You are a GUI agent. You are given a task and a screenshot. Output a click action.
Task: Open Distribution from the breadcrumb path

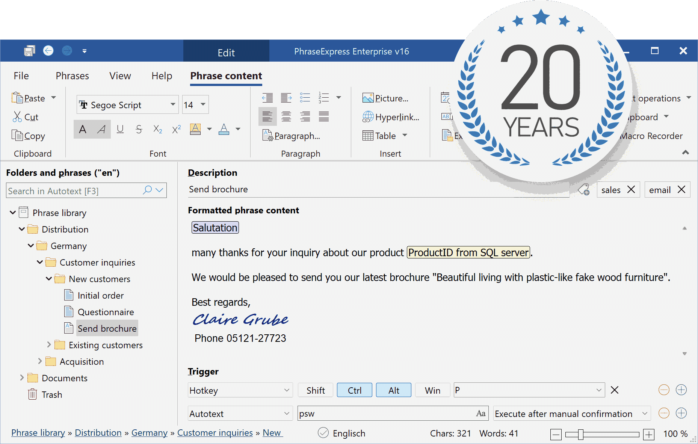[98, 433]
